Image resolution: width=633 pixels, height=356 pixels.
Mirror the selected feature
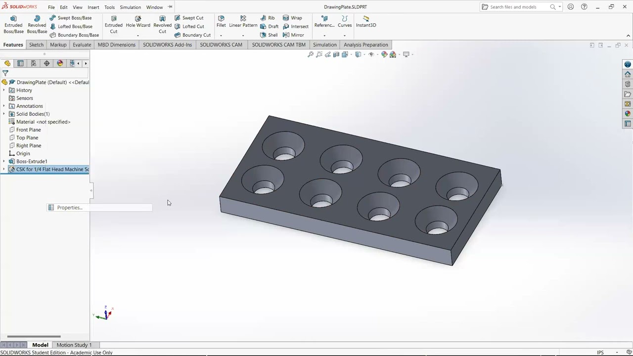tap(293, 35)
